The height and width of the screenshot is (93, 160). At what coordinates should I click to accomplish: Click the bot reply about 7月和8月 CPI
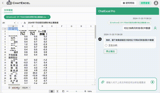pyautogui.click(x=130, y=40)
